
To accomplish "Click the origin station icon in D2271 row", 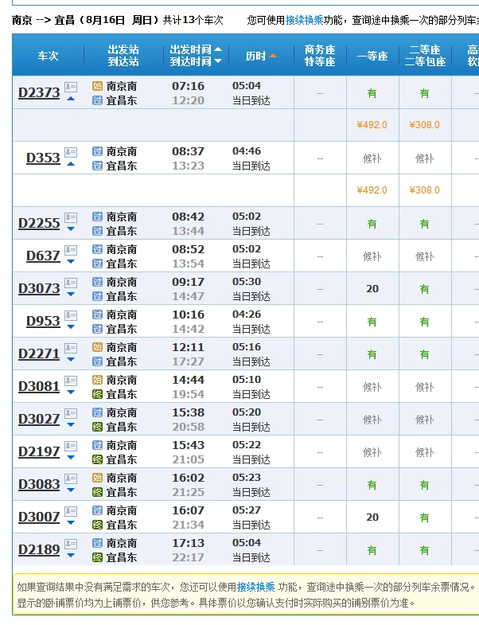I will click(98, 348).
